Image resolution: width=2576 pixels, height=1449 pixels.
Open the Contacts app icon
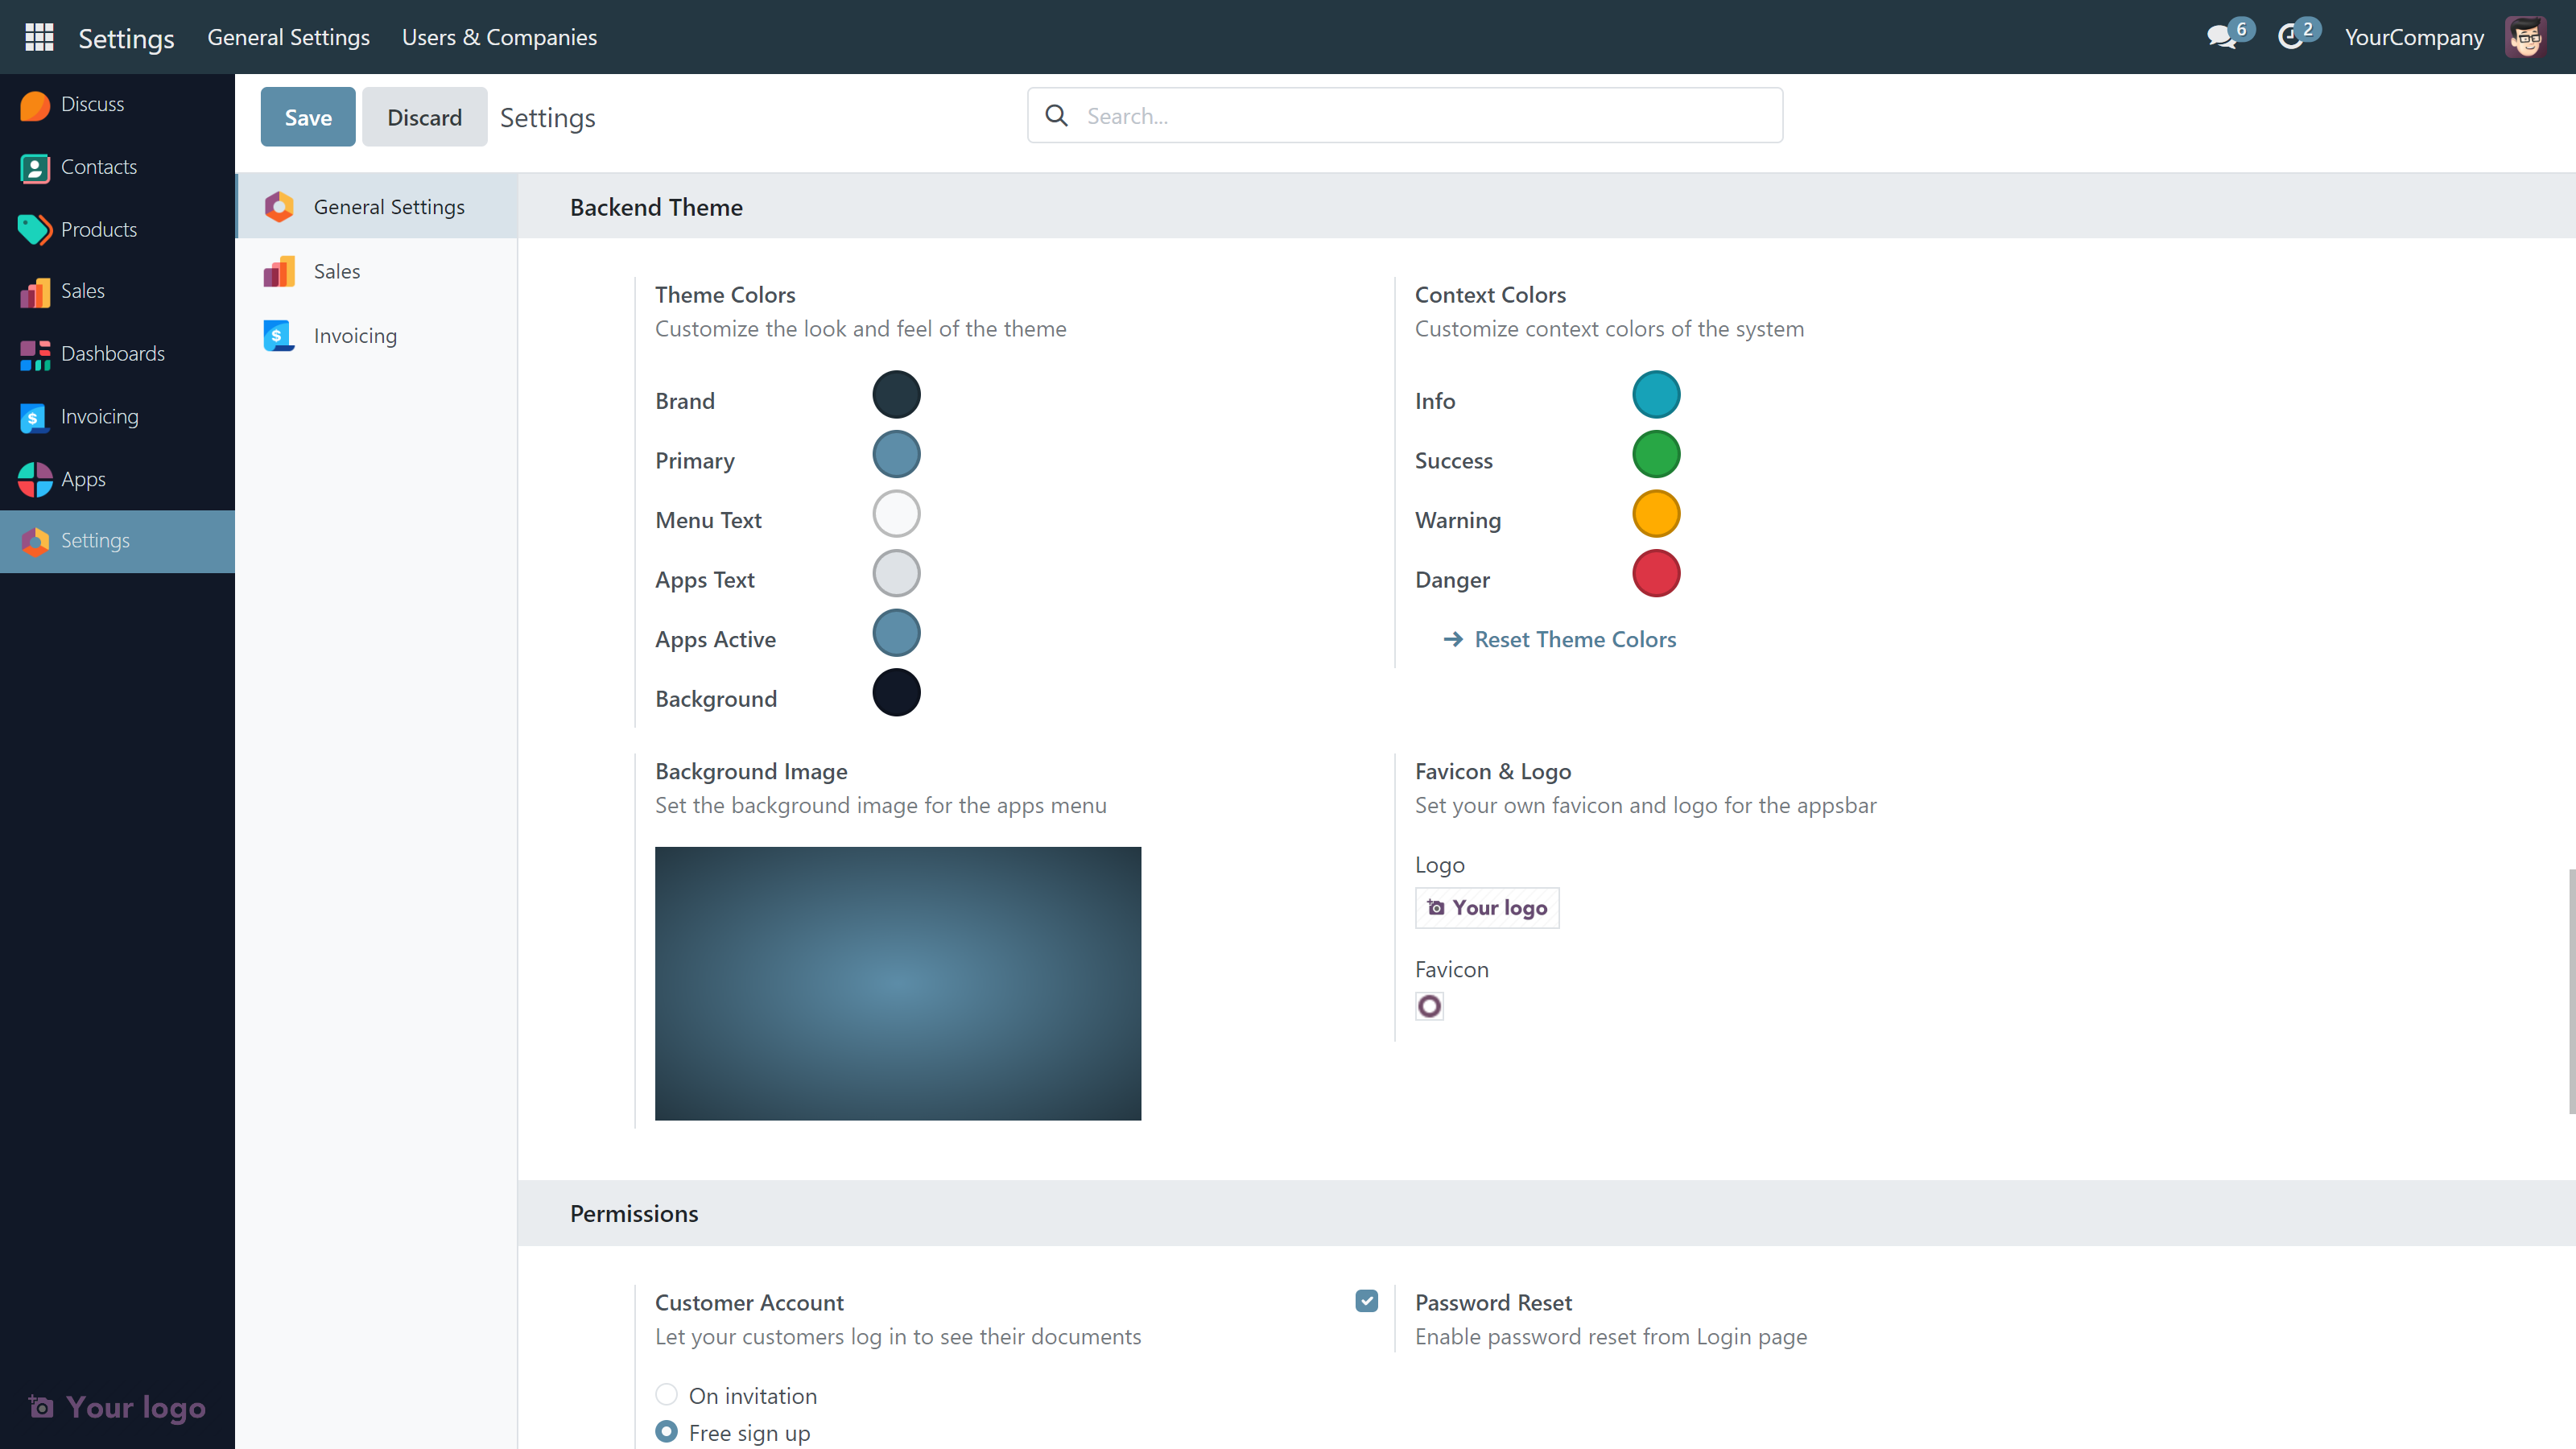[x=35, y=168]
